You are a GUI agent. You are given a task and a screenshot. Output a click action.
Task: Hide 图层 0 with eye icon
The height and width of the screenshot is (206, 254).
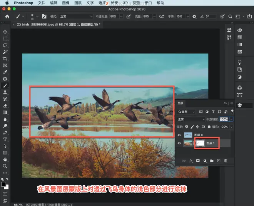pyautogui.click(x=179, y=135)
